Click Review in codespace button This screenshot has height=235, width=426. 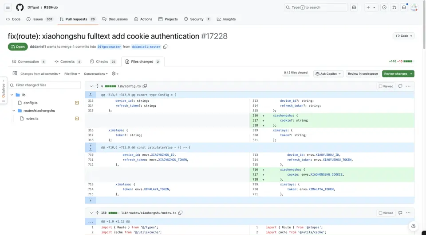point(363,74)
